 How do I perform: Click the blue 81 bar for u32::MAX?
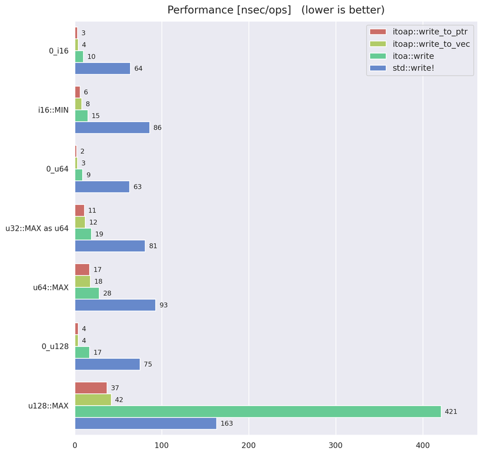(110, 246)
